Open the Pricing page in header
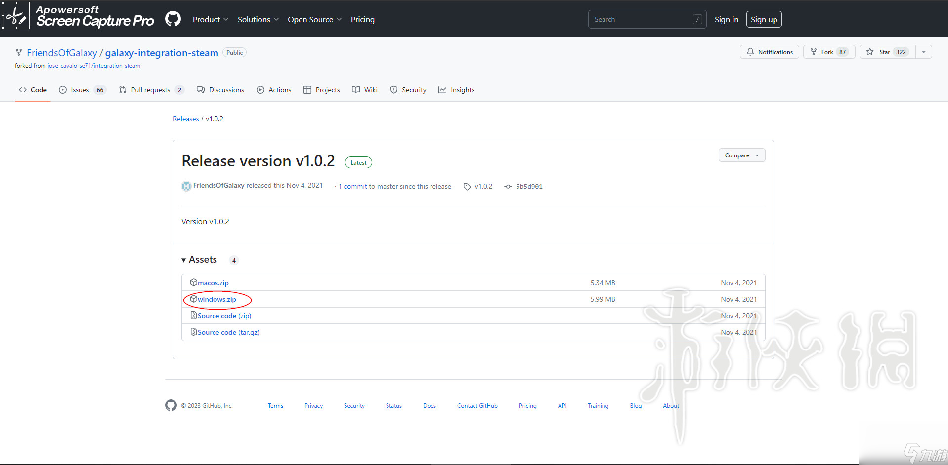Screen dimensions: 948x465 tap(363, 19)
